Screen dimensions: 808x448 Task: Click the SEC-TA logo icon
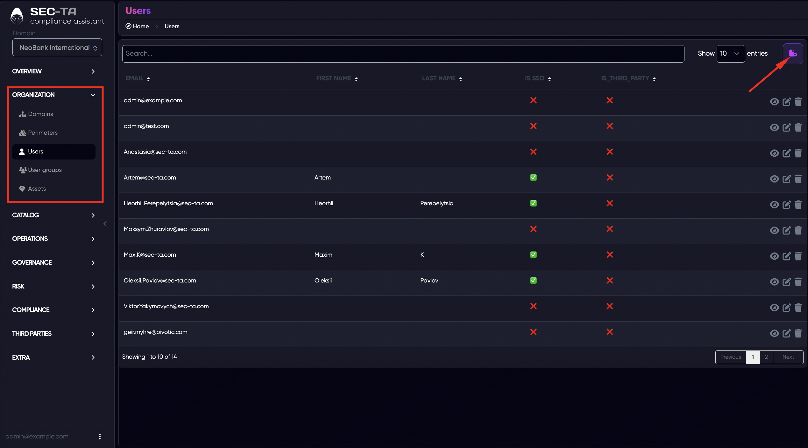click(x=17, y=16)
